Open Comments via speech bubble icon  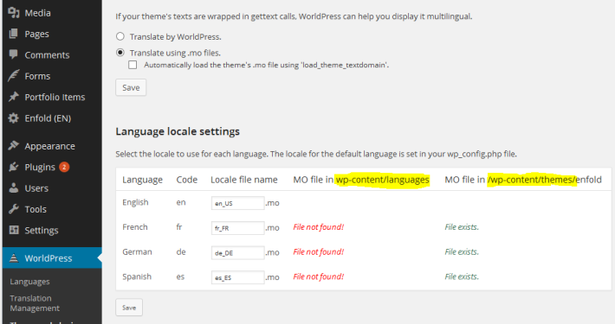13,54
